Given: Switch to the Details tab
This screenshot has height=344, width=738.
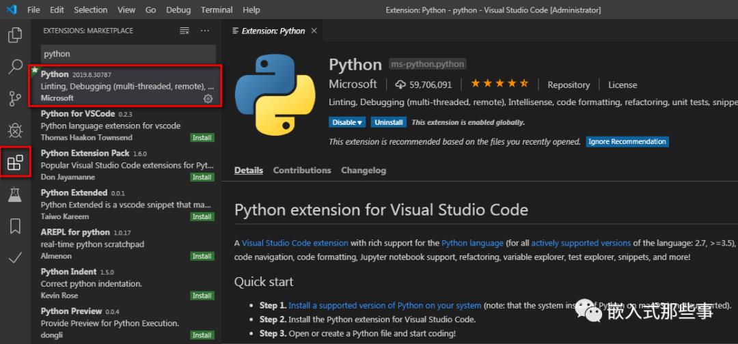Looking at the screenshot, I should click(249, 170).
